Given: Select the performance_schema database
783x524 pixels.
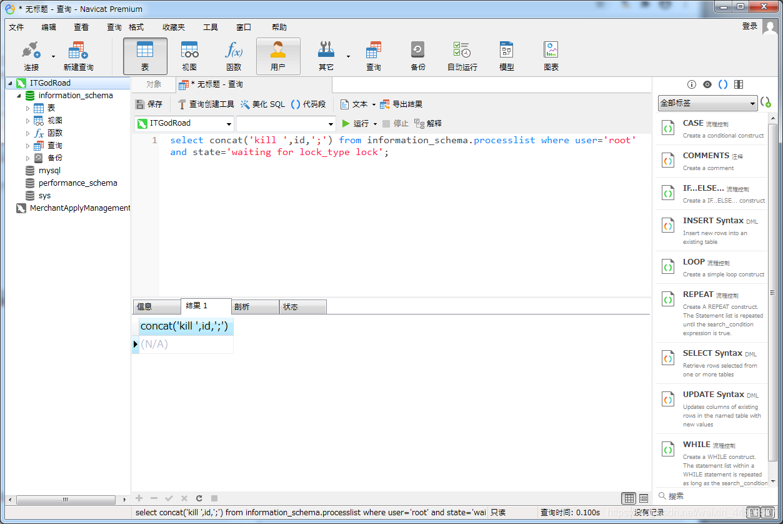Looking at the screenshot, I should [77, 183].
